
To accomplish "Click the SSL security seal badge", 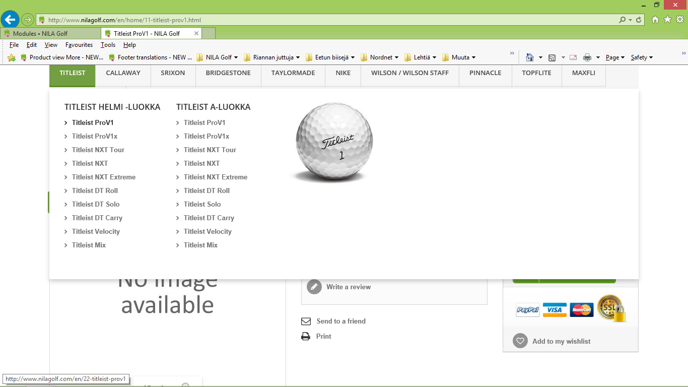I will point(611,308).
